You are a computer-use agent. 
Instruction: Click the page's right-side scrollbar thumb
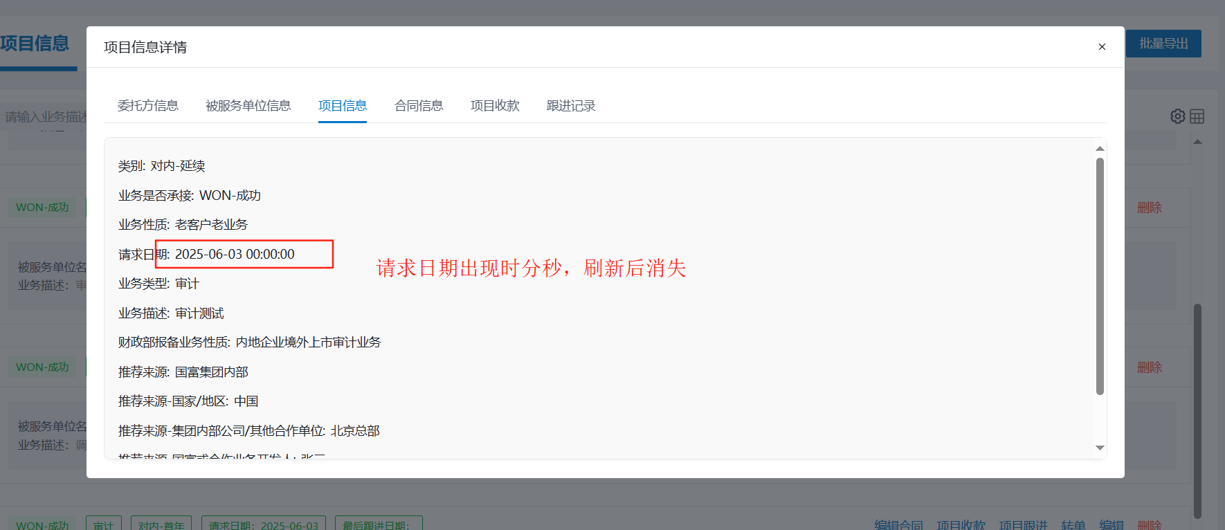(x=1197, y=408)
